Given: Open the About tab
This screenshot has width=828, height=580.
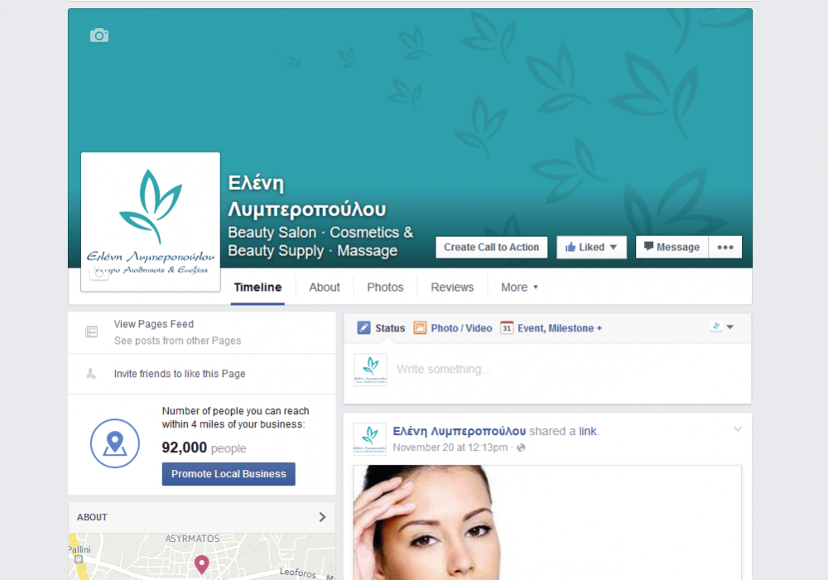Looking at the screenshot, I should 325,288.
